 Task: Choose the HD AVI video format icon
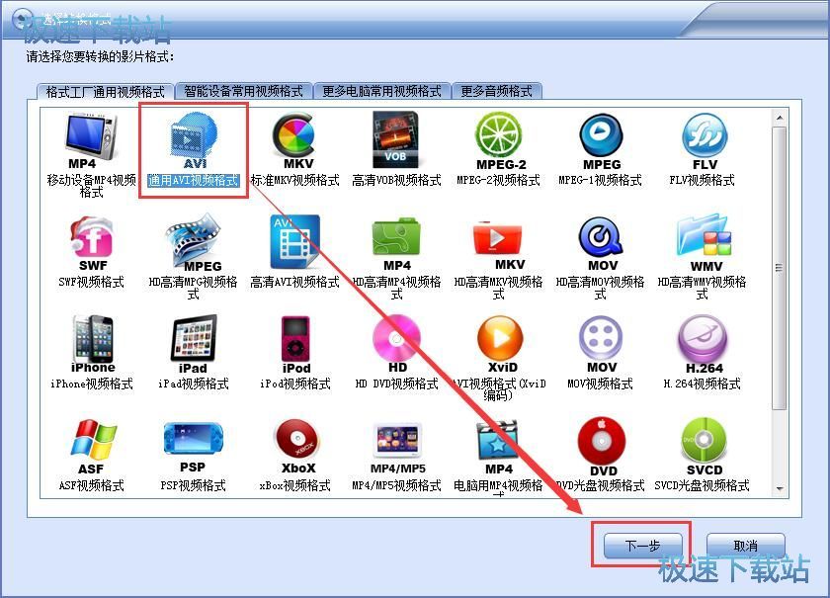pyautogui.click(x=294, y=241)
